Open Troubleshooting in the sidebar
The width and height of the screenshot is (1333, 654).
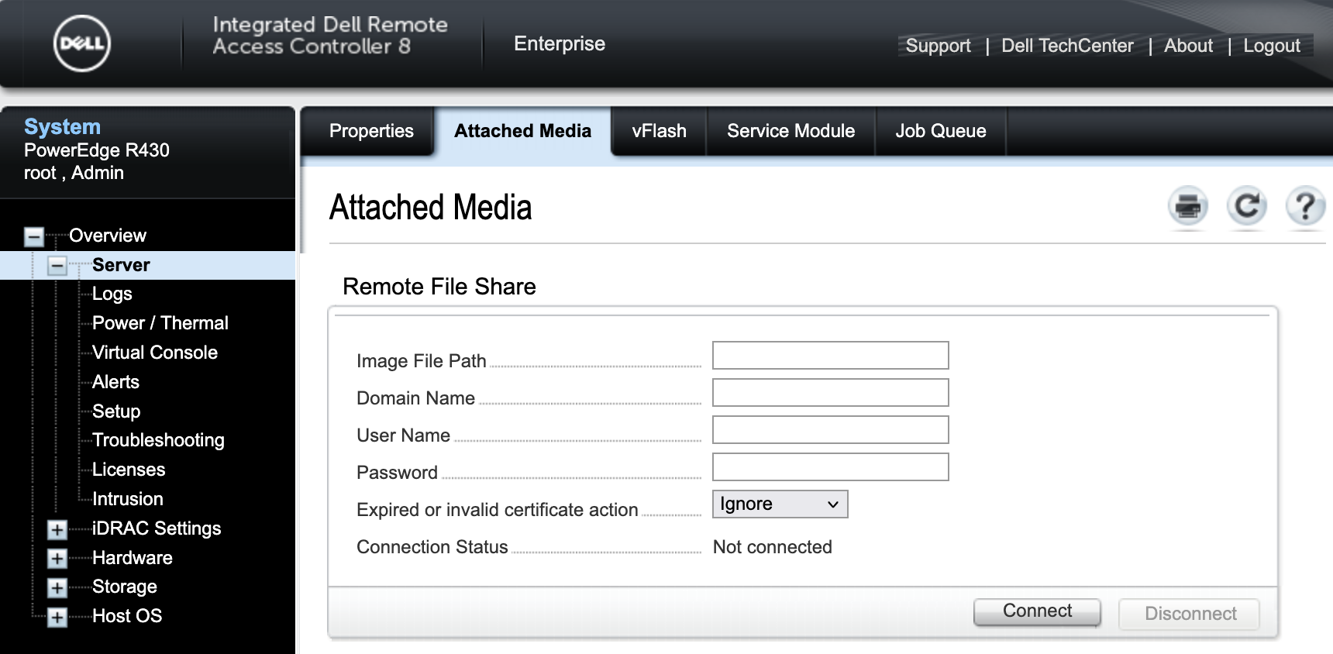[158, 440]
